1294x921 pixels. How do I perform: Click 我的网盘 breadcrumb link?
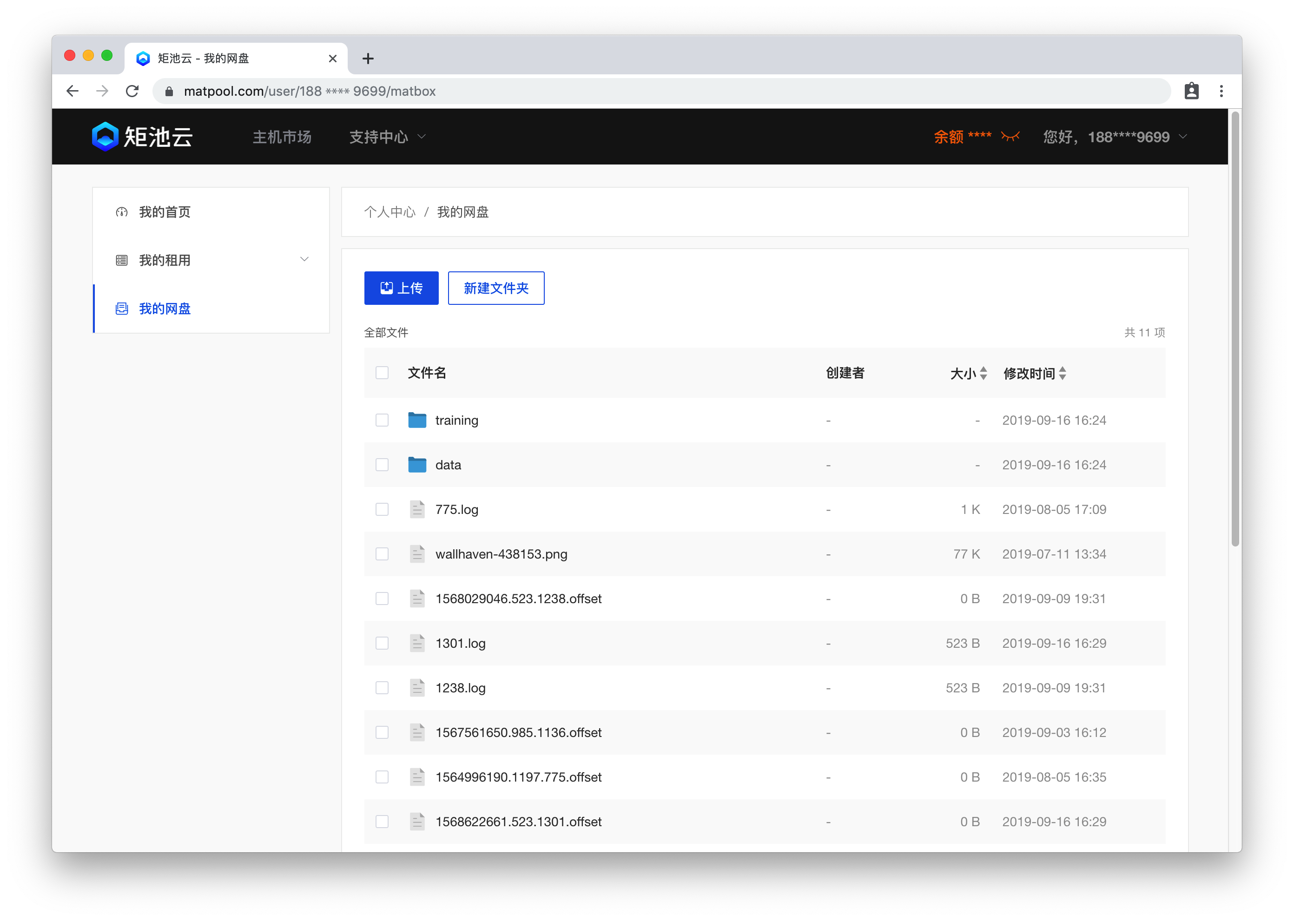click(462, 212)
